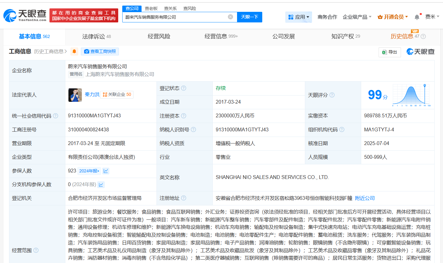
Task: Select the 查关系 search tab
Action: [x=170, y=8]
